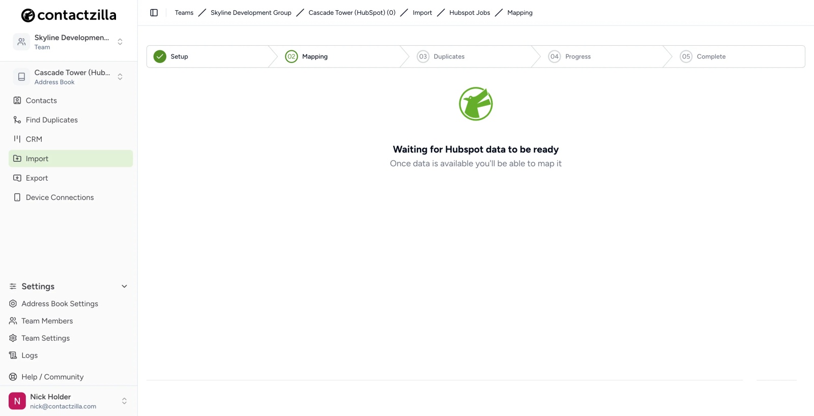Select the 05 Complete step
The width and height of the screenshot is (814, 416).
(x=739, y=56)
